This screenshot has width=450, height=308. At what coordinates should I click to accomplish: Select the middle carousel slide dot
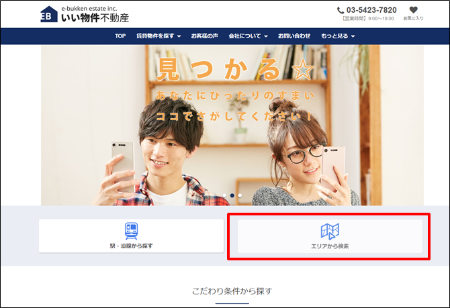click(232, 196)
